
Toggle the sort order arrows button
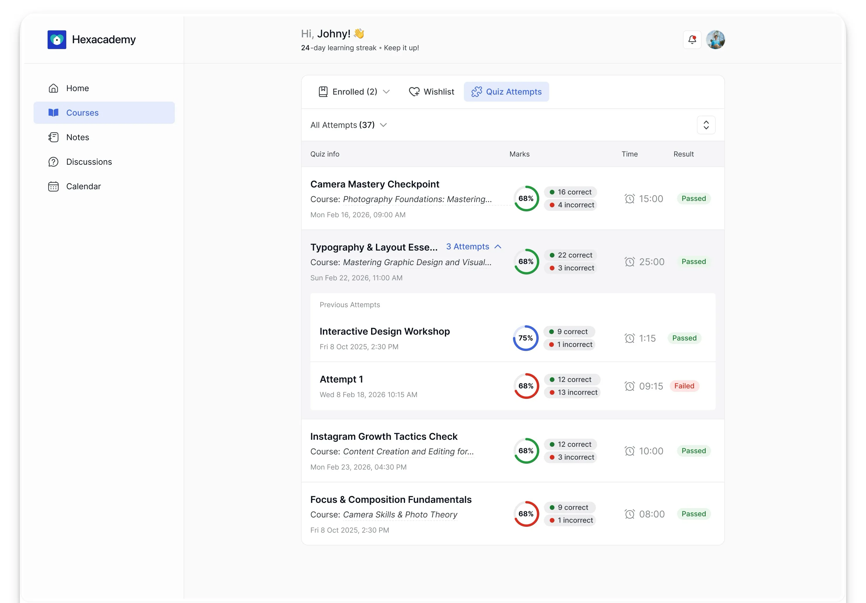point(706,125)
